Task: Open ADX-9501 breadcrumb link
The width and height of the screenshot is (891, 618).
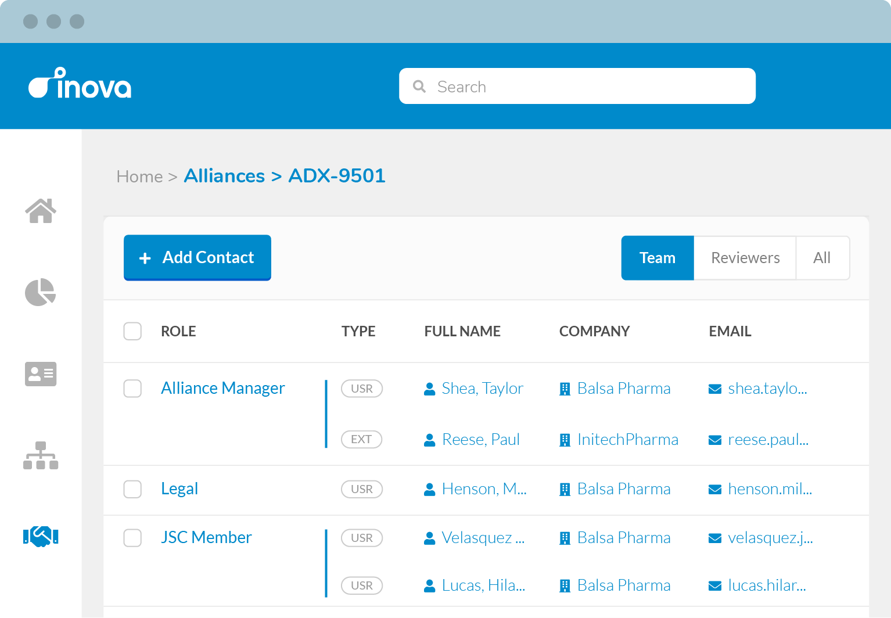Action: [337, 176]
